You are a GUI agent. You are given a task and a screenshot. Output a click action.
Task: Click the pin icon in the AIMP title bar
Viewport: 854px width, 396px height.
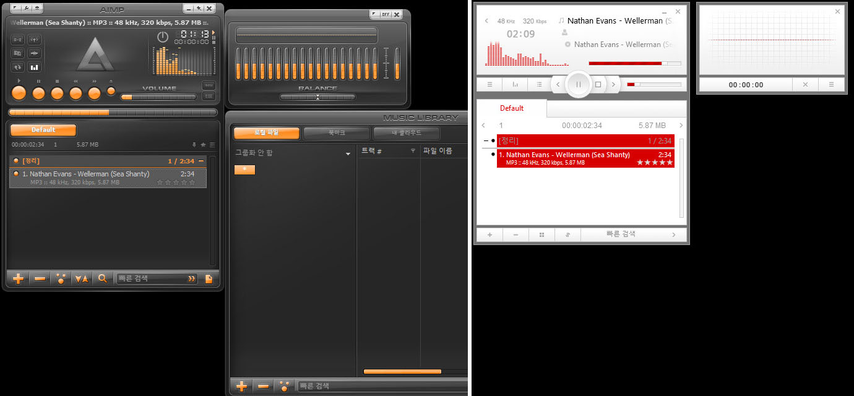tap(199, 9)
